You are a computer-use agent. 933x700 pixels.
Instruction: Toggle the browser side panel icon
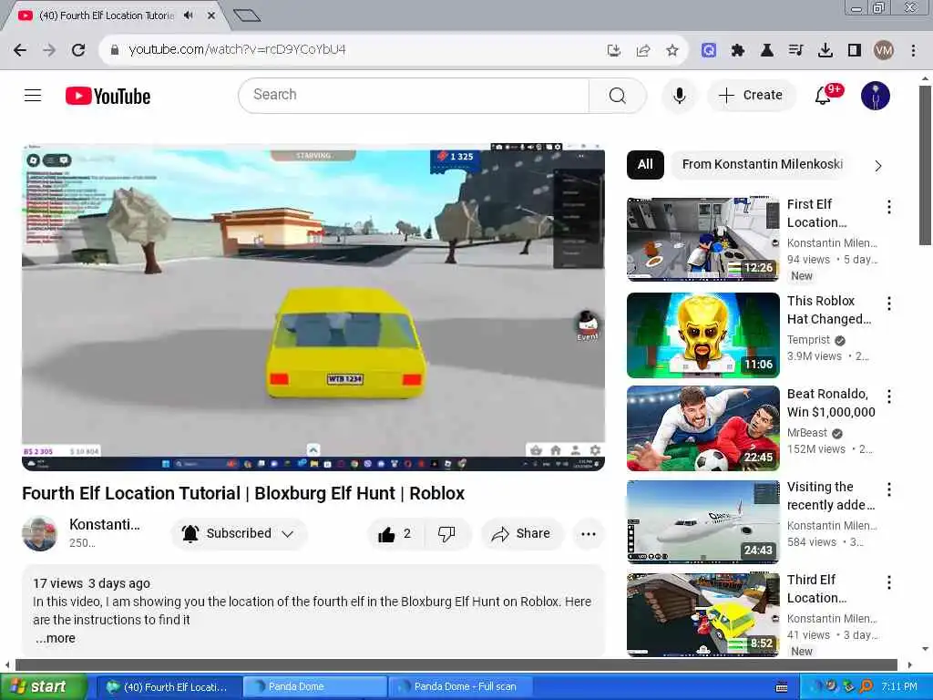[854, 50]
